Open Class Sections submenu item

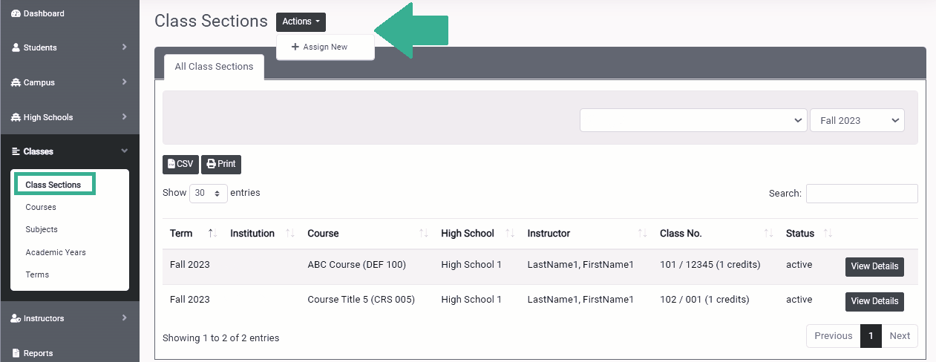[x=53, y=185]
